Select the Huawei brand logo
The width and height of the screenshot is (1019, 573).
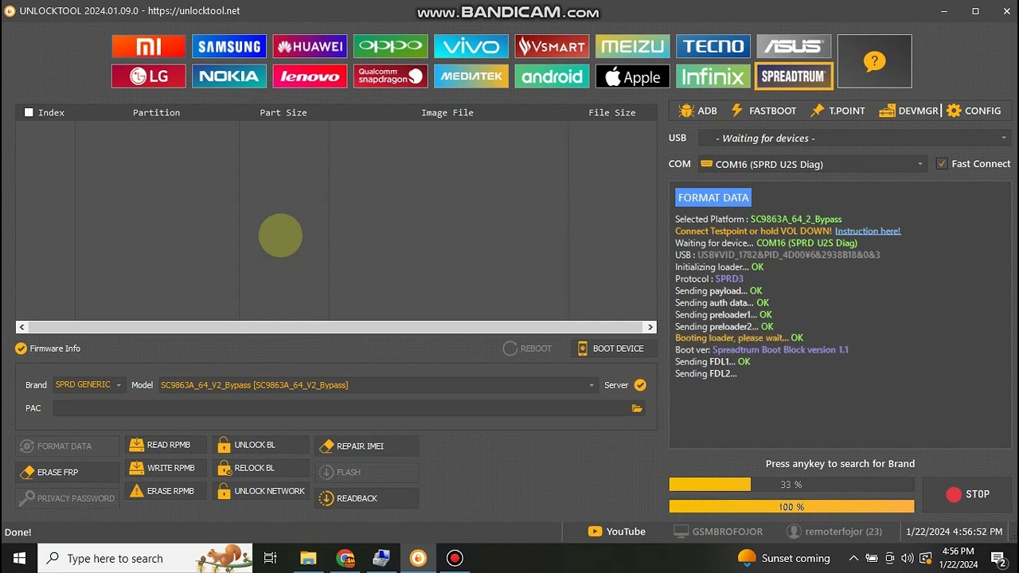[x=310, y=46]
